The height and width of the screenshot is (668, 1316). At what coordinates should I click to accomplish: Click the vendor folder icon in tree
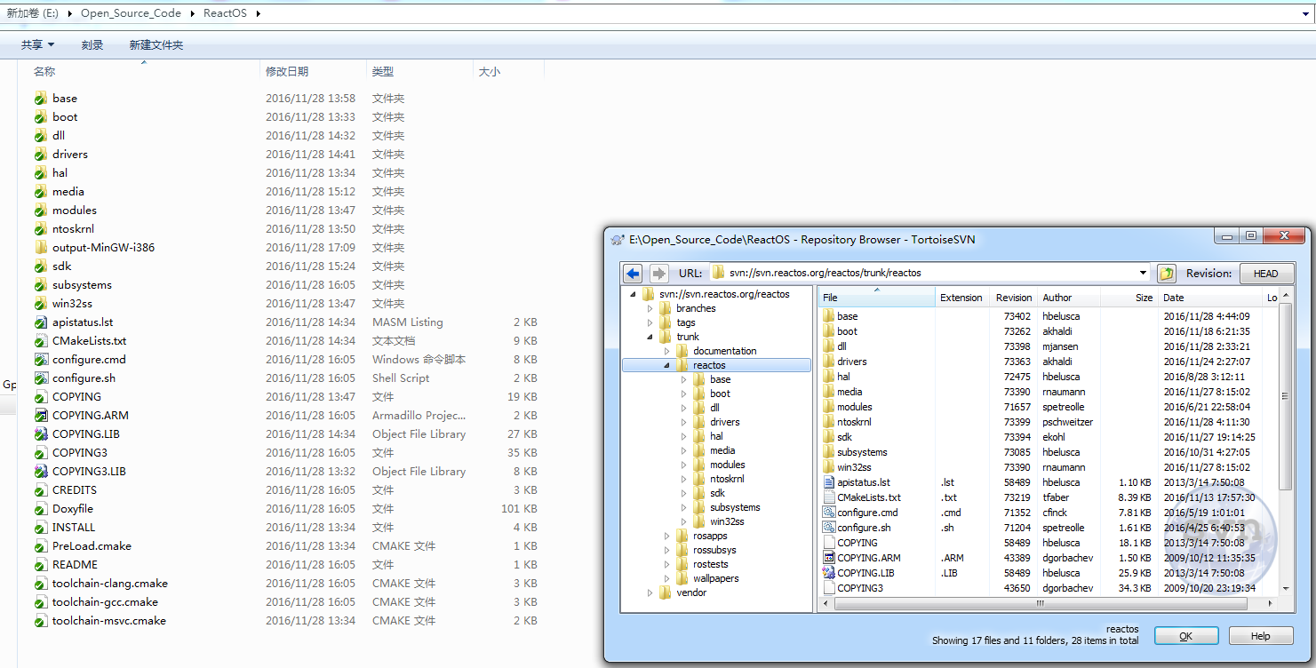[x=666, y=592]
